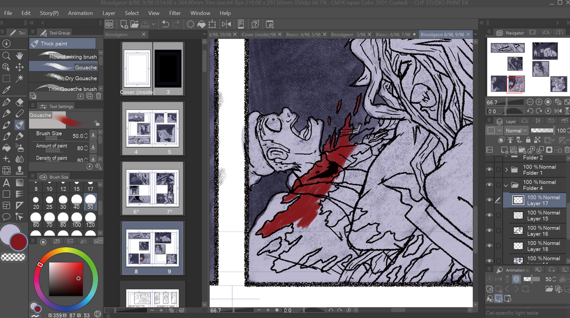Screen dimensions: 570x318
Task: Hide Layer 18 visibility eye
Action: coord(489,246)
